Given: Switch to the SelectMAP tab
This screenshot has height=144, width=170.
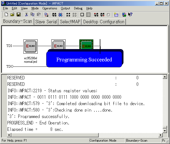Looking at the screenshot, I should click(x=70, y=22).
